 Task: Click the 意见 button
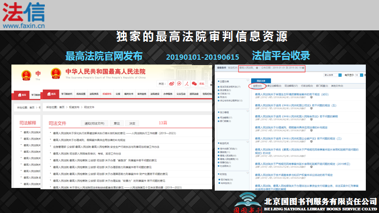coord(117,123)
